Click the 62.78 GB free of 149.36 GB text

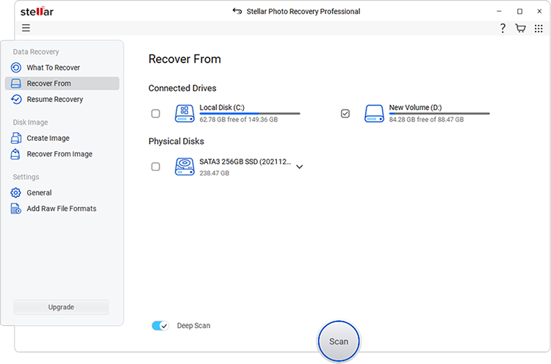[x=239, y=120]
